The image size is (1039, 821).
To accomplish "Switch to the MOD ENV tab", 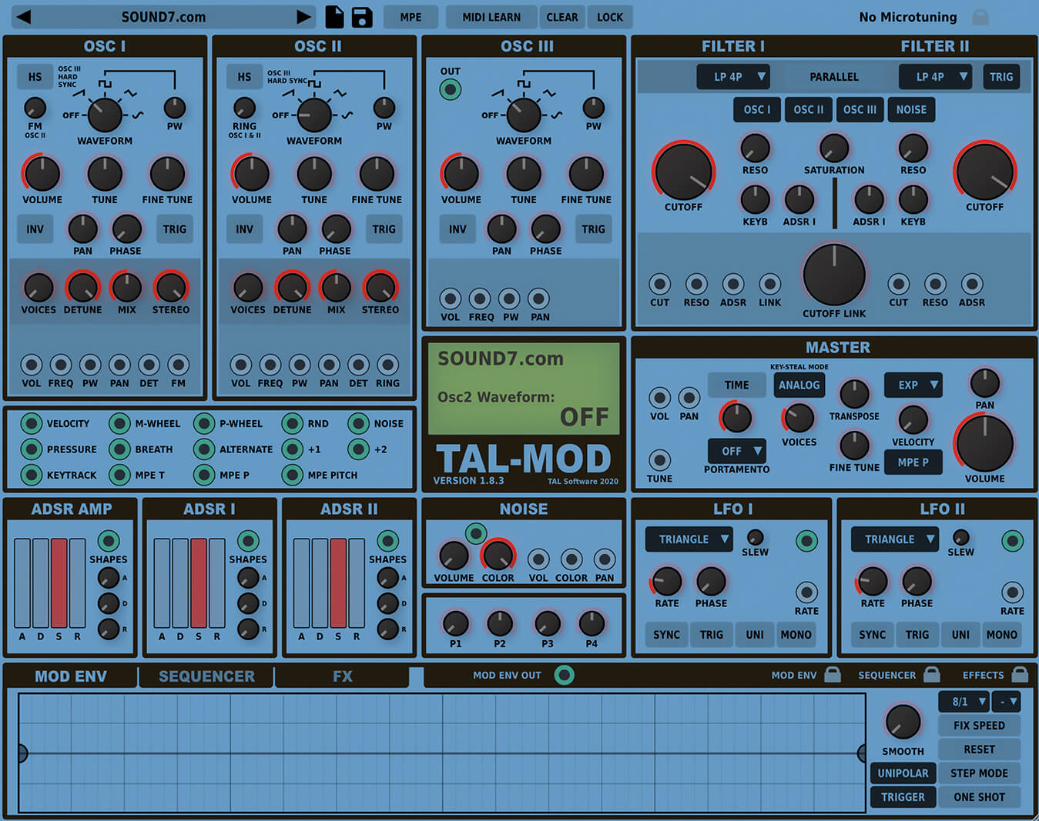I will [x=71, y=676].
